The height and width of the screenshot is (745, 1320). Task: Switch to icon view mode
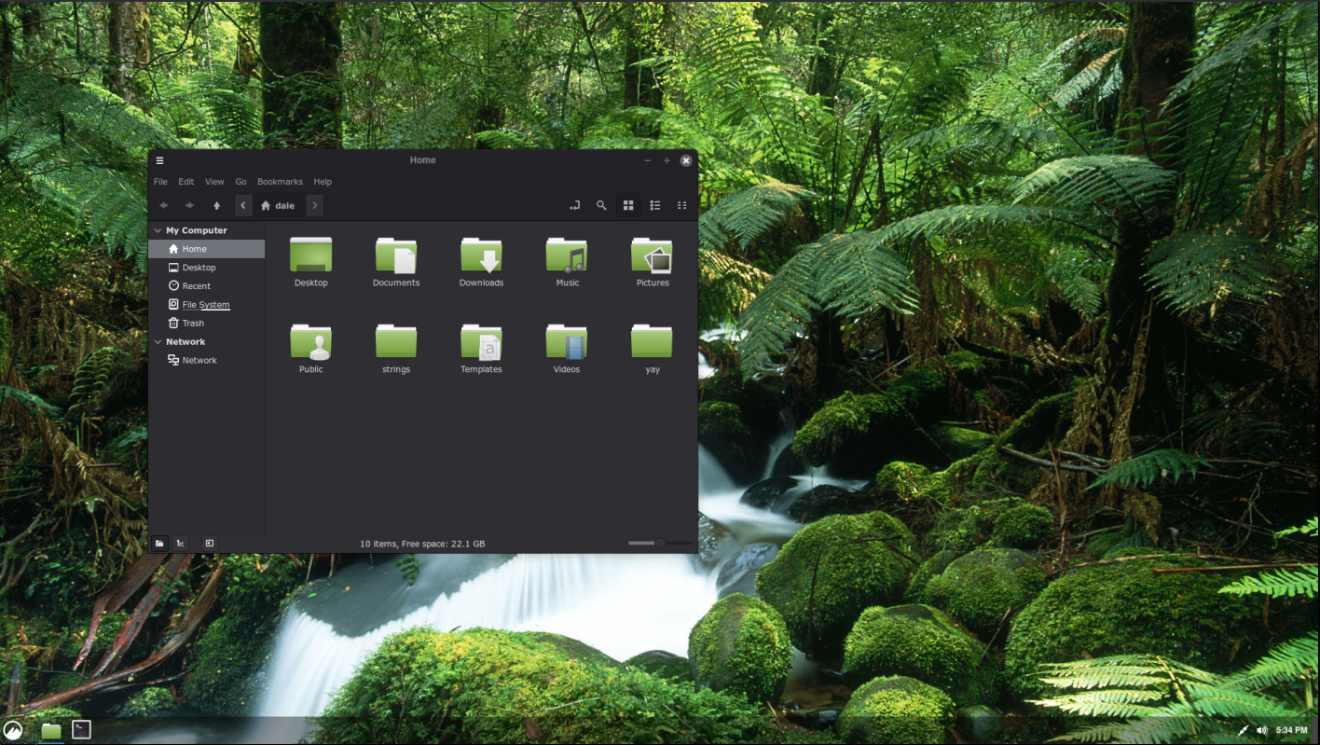[627, 205]
